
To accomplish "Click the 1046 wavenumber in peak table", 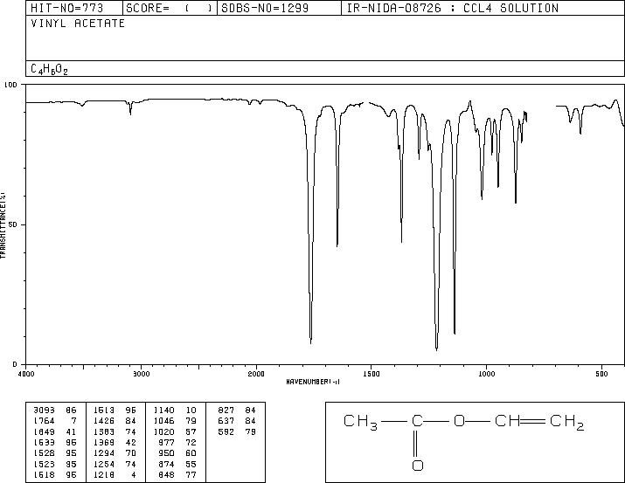I will tap(164, 421).
